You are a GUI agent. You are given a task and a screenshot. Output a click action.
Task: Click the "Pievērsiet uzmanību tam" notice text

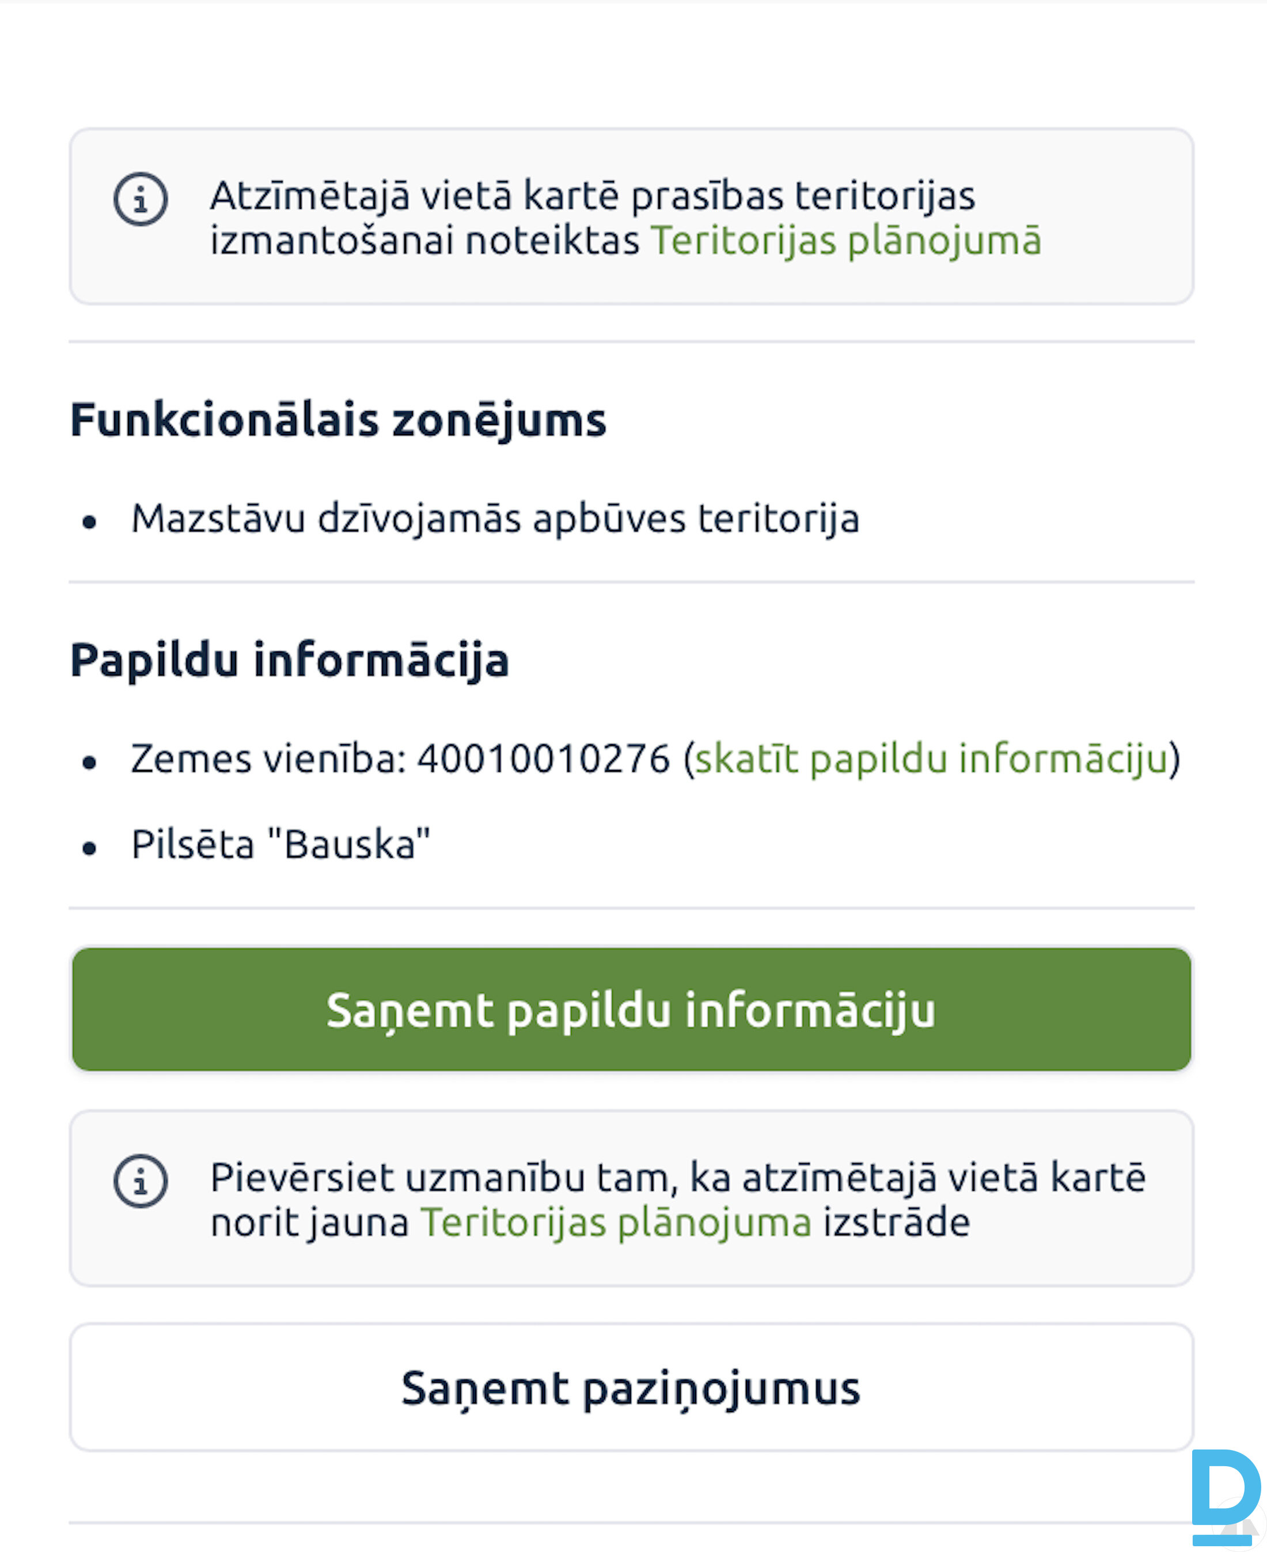(677, 1178)
